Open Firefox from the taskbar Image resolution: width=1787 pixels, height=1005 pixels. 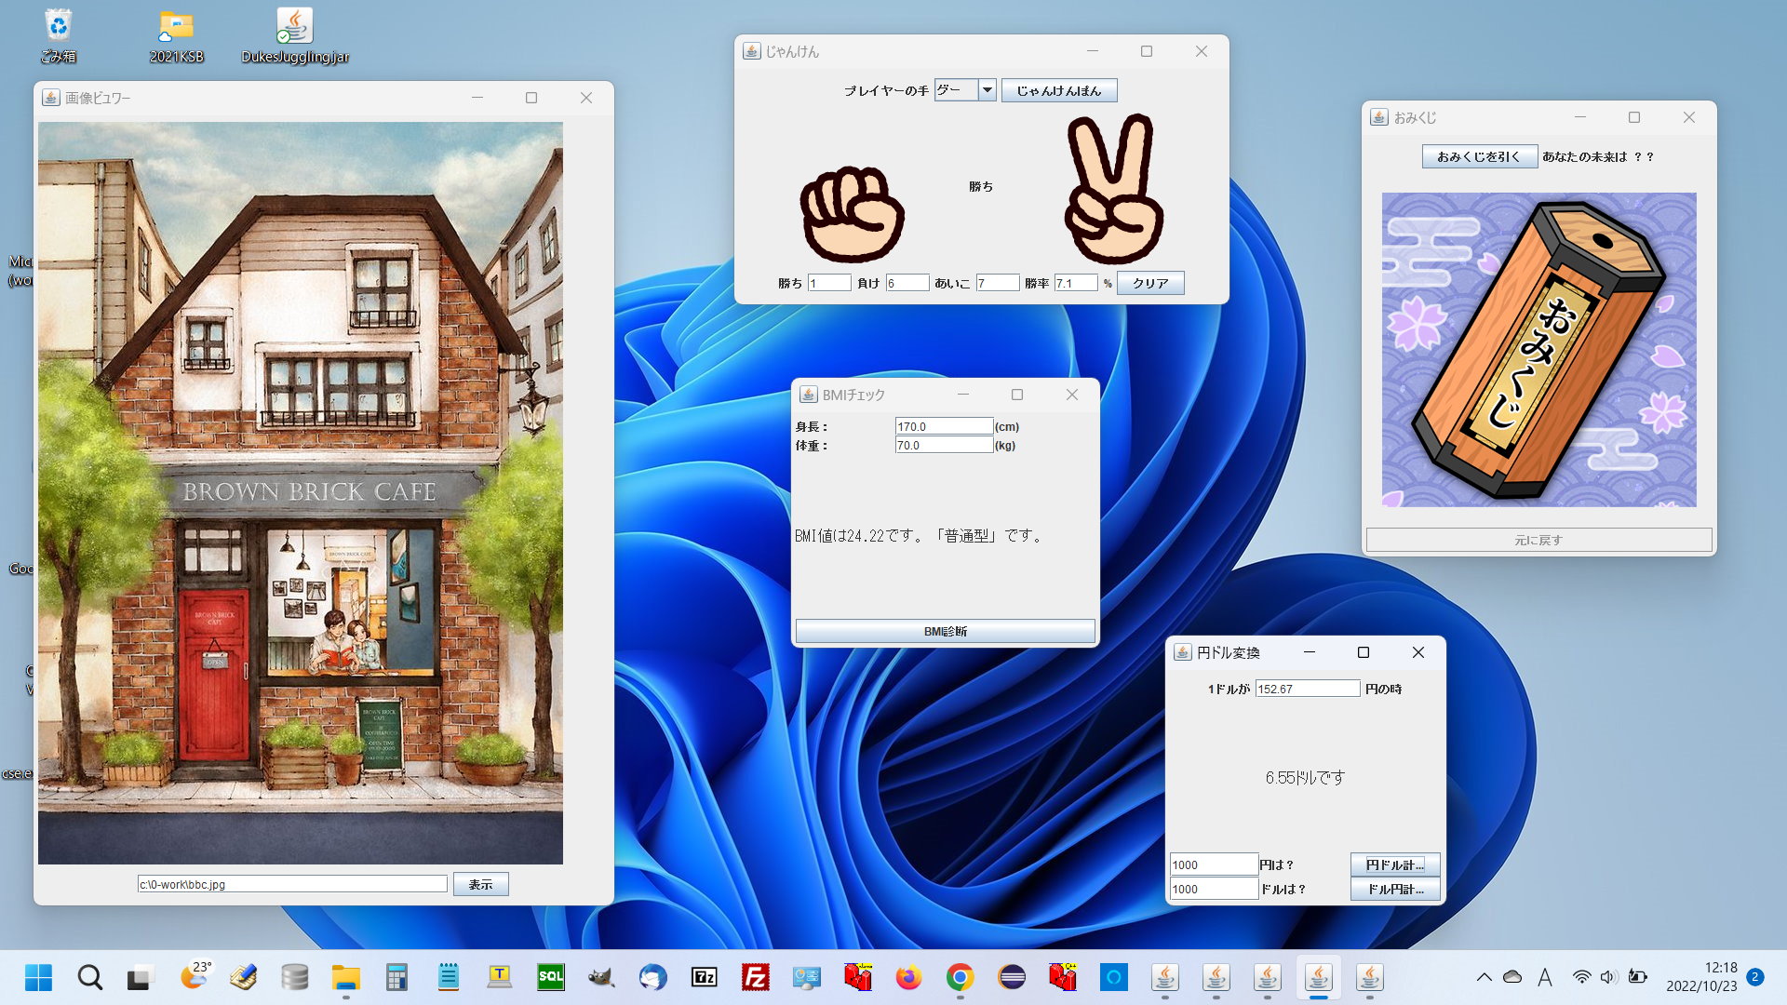pos(908,977)
